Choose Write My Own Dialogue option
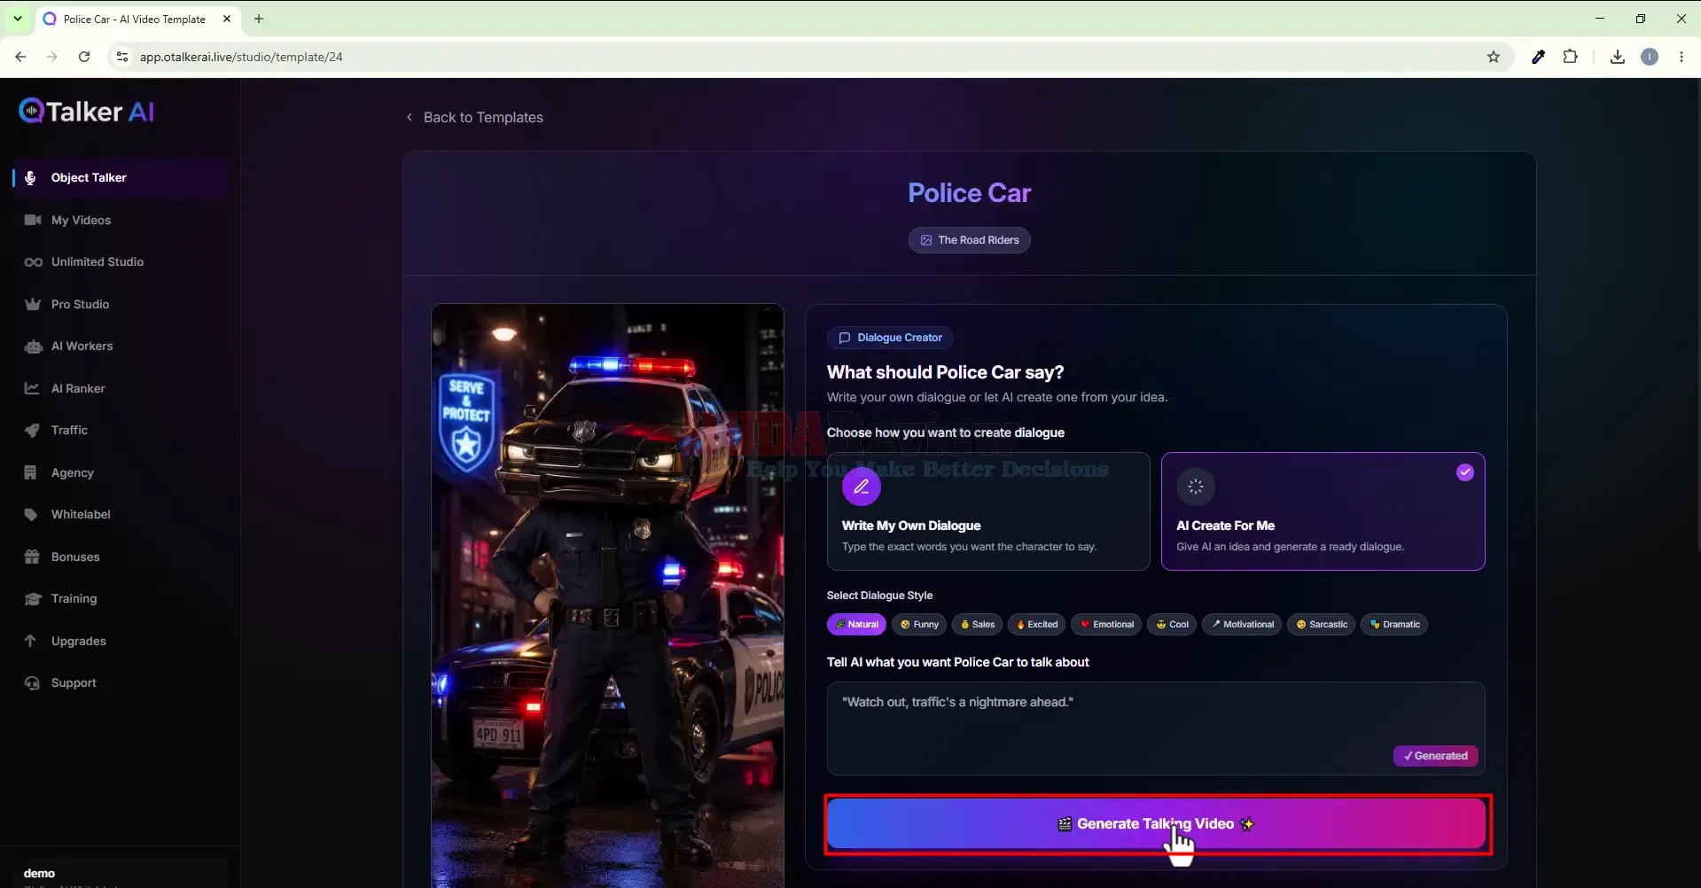 point(988,511)
